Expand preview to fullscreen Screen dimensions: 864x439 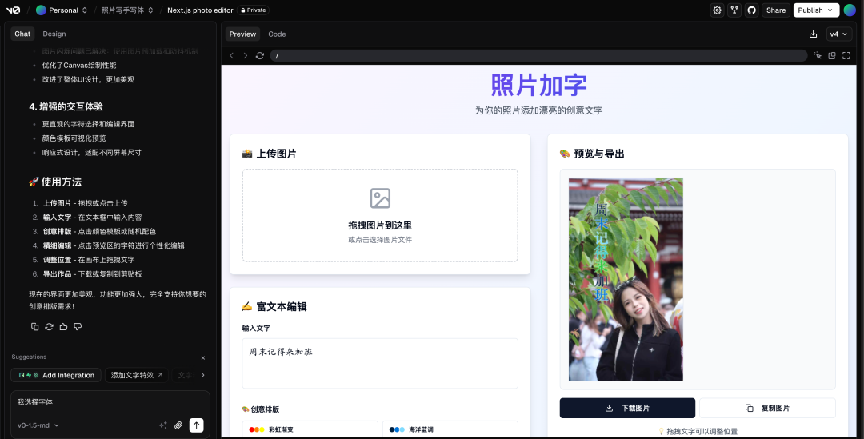click(846, 56)
